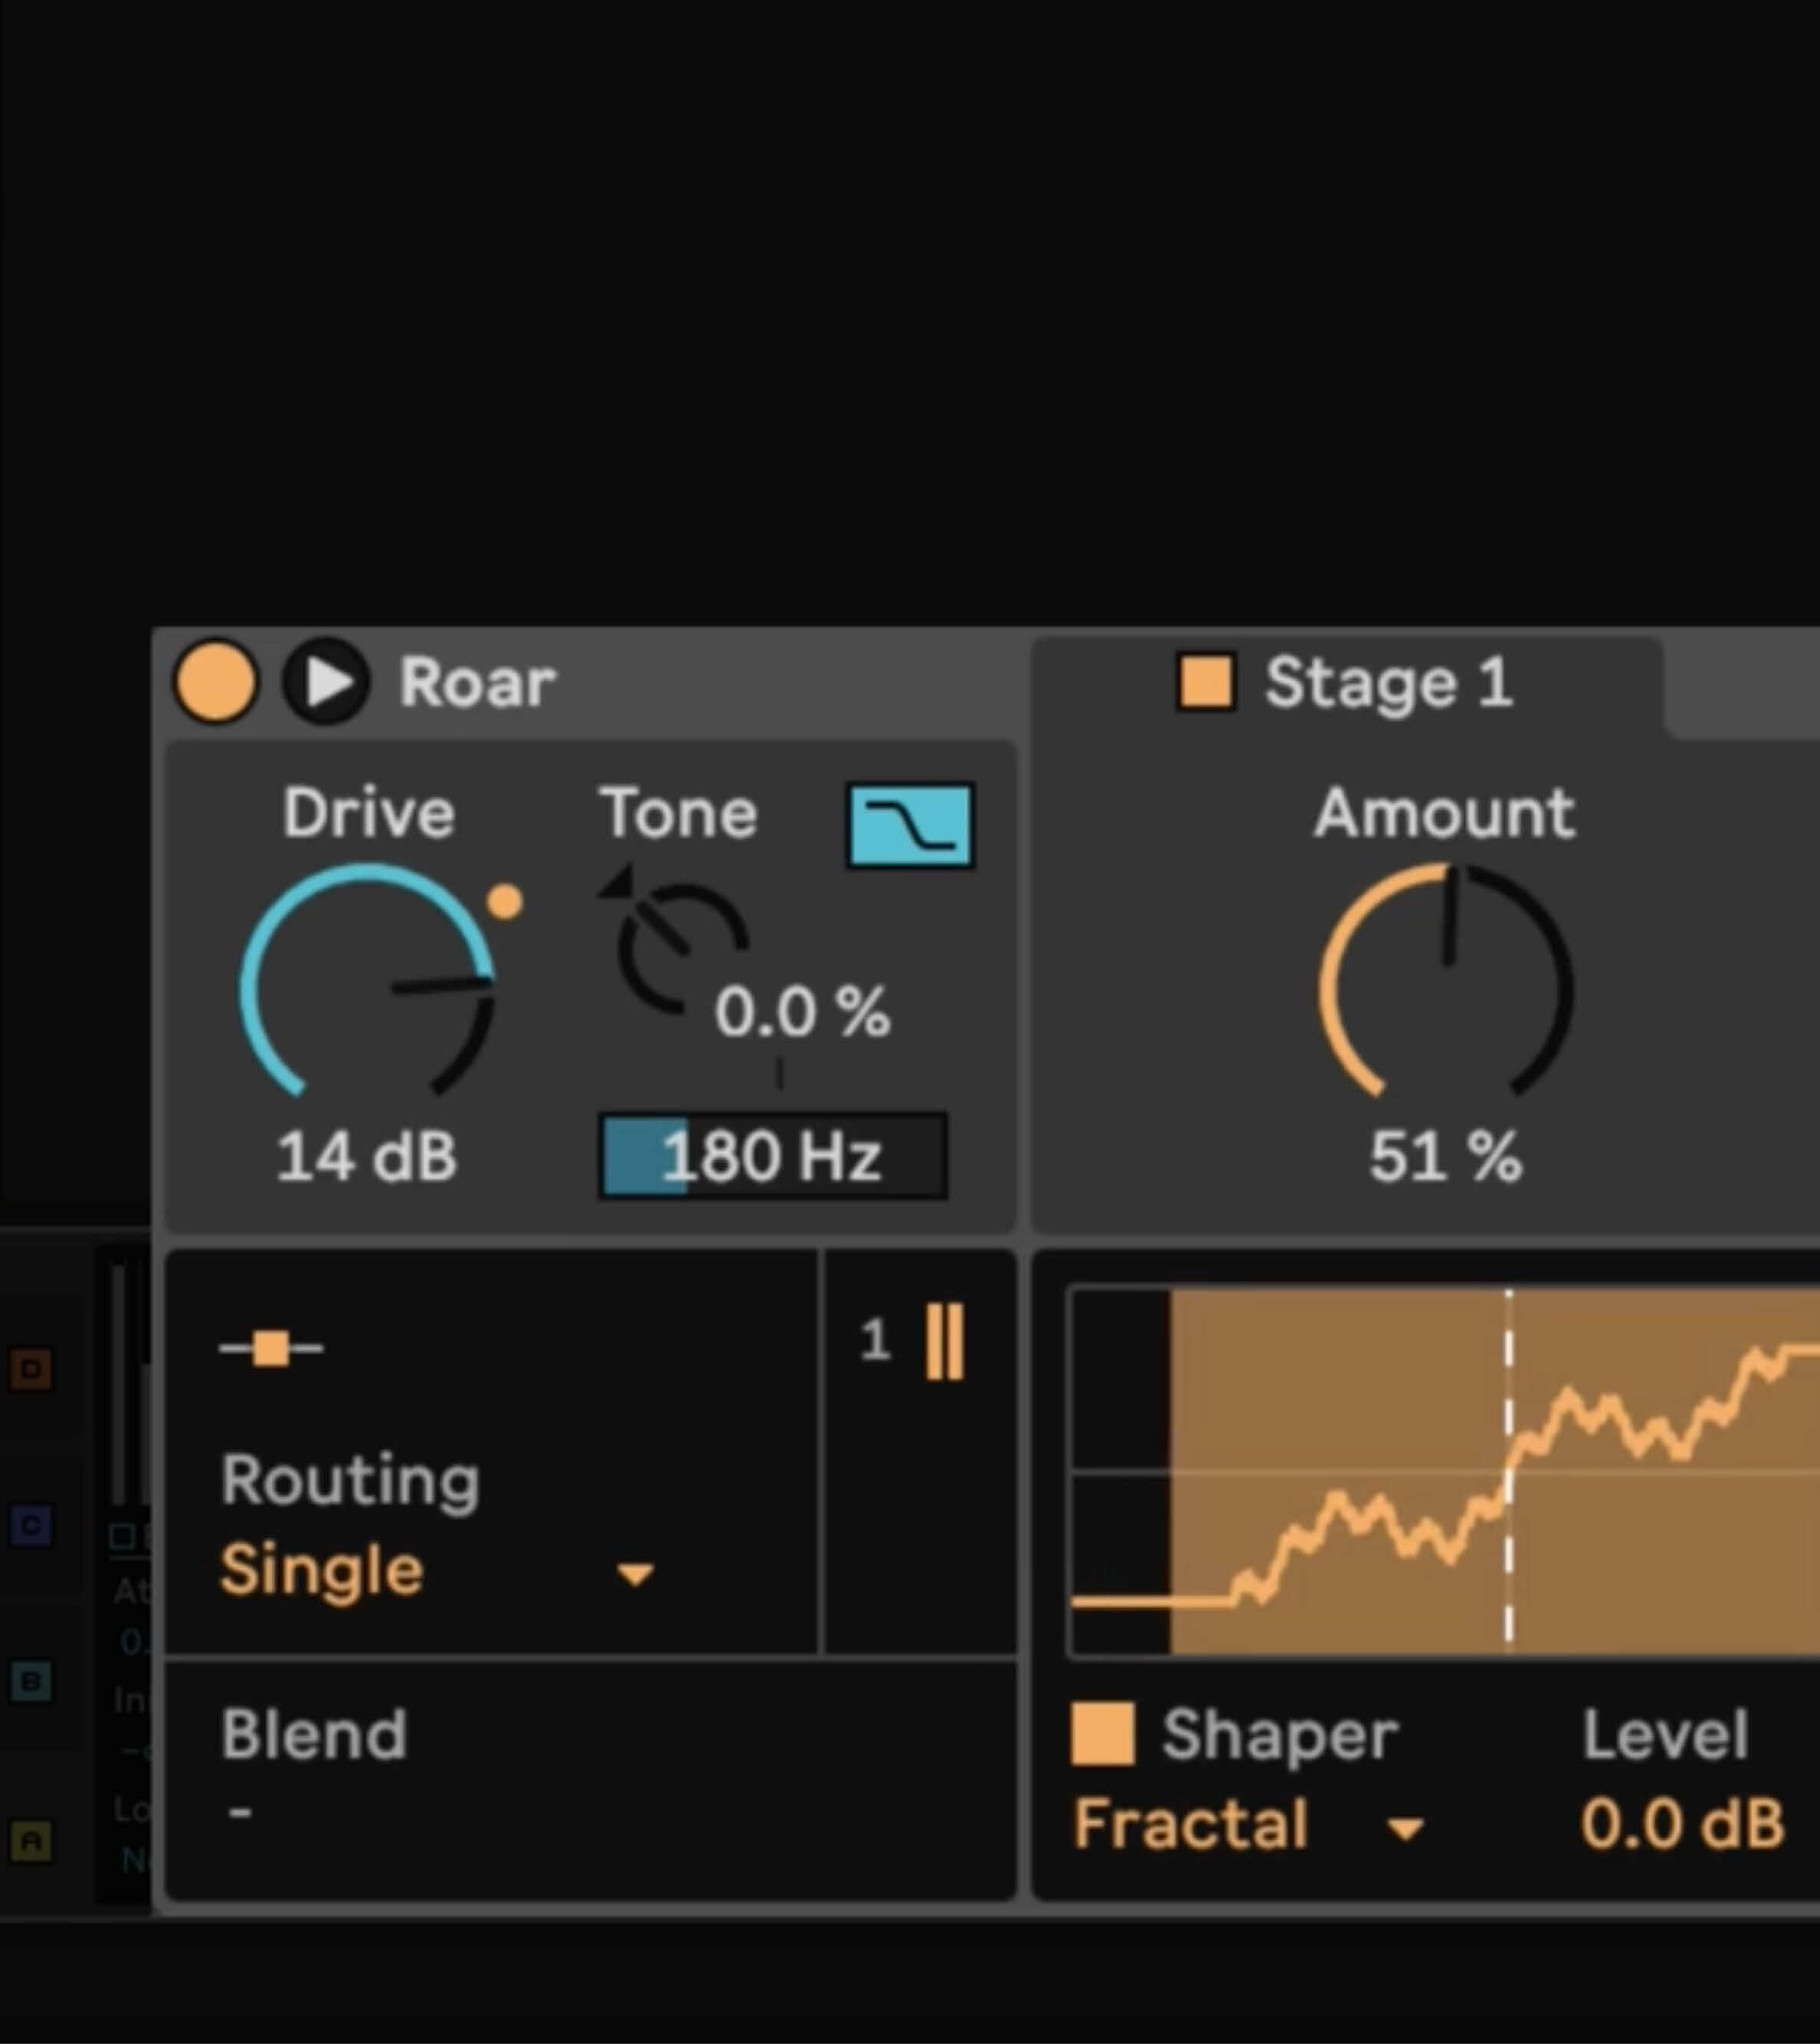The height and width of the screenshot is (2044, 1820).
Task: Disable Stage 1 with its orange square
Action: 1205,682
